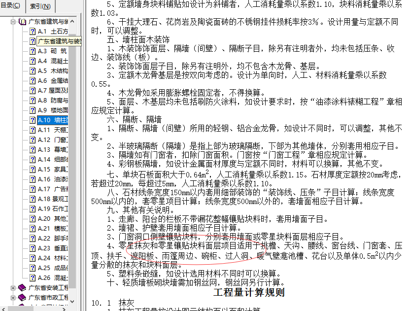Select the A.22 脚手架 chapter
The width and height of the screenshot is (409, 311).
tap(53, 239)
